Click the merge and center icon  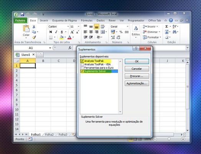(x=103, y=32)
